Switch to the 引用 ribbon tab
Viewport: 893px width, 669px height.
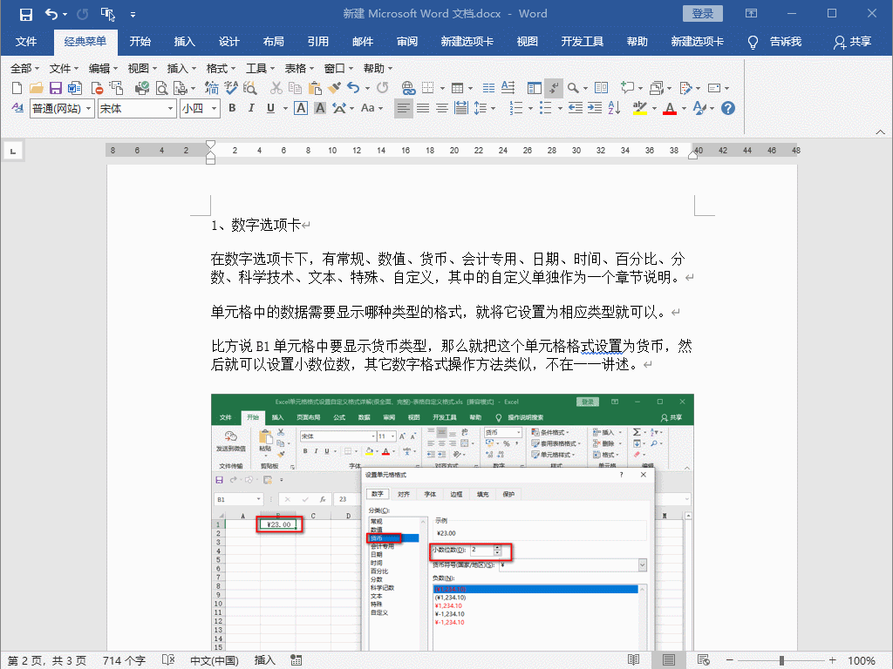coord(317,42)
